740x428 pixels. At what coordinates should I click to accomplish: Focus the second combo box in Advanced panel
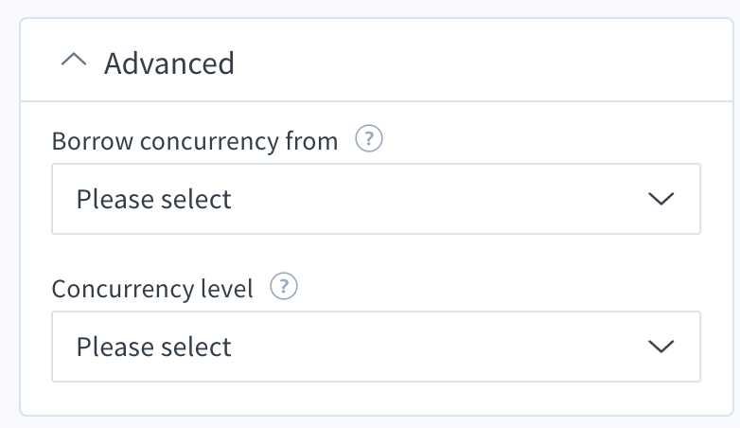[x=376, y=347]
